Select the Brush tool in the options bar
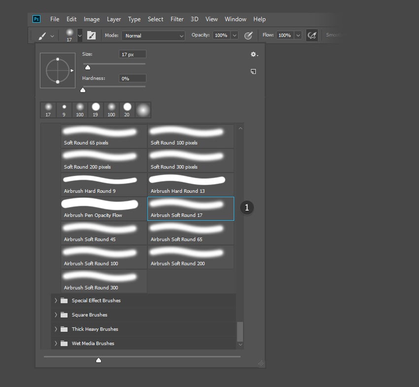This screenshot has width=419, height=387. (42, 35)
